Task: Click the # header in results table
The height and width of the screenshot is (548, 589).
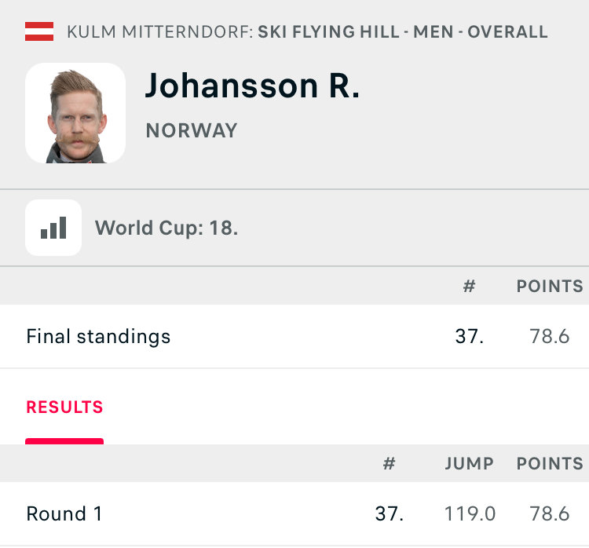Action: pos(390,463)
